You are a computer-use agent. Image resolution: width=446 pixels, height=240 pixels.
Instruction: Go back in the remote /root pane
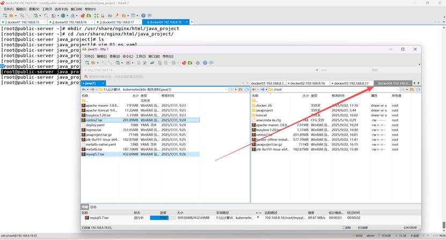[x=254, y=89]
